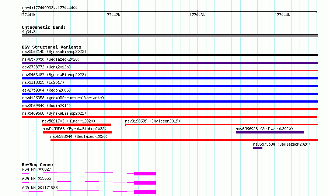Viewport: 328px width, 196px height.
Task: Select the AGA|NM_001171988 magenta exon block
Action: pos(145,192)
